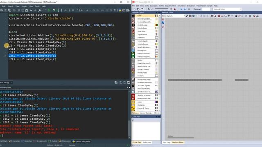Viewport: 262px width, 147px height.
Task: Open the network editor wrench settings icon
Action: coord(187,16)
